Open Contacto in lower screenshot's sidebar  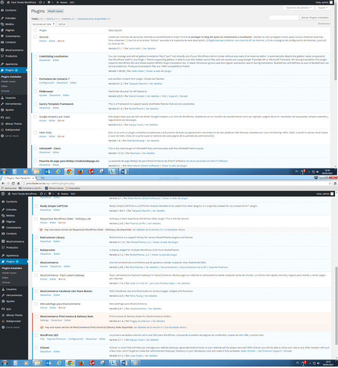tap(11, 234)
